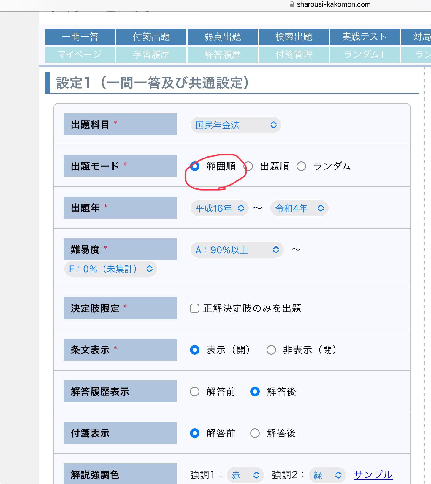Open the 強調1 color dropdown 赤

point(245,475)
